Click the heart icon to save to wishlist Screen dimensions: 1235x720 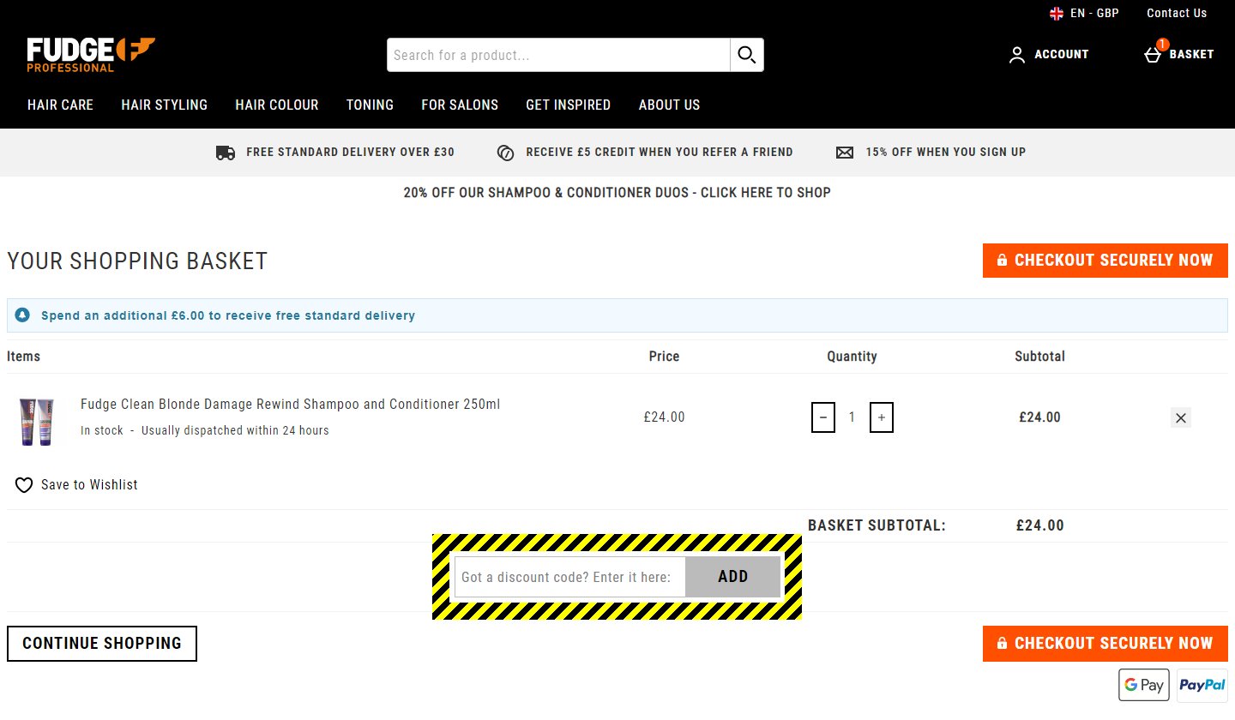tap(24, 485)
